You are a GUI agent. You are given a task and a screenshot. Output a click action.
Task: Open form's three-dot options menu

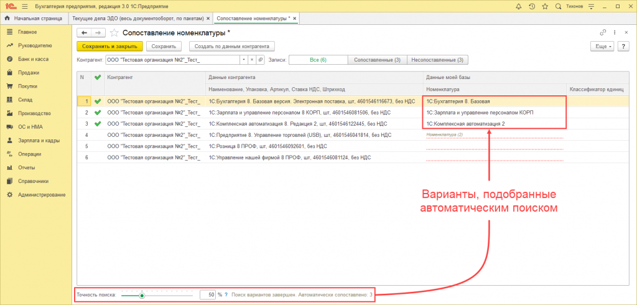point(615,33)
